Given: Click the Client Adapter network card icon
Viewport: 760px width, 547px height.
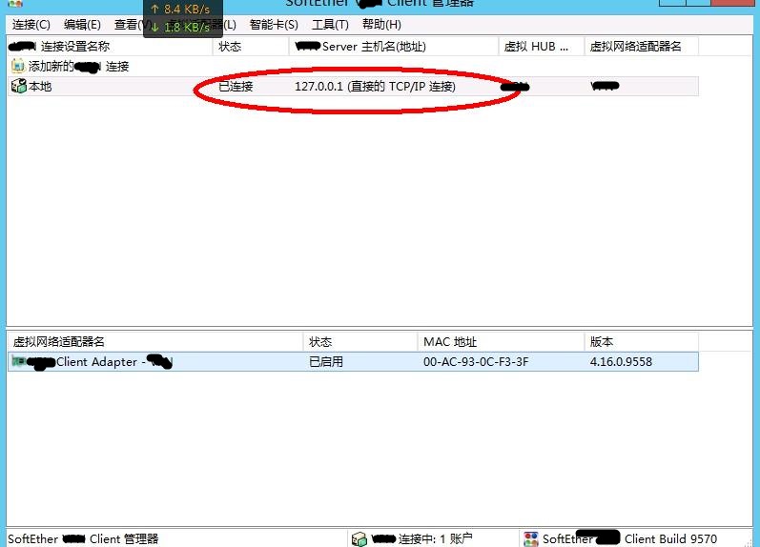Looking at the screenshot, I should pyautogui.click(x=18, y=362).
